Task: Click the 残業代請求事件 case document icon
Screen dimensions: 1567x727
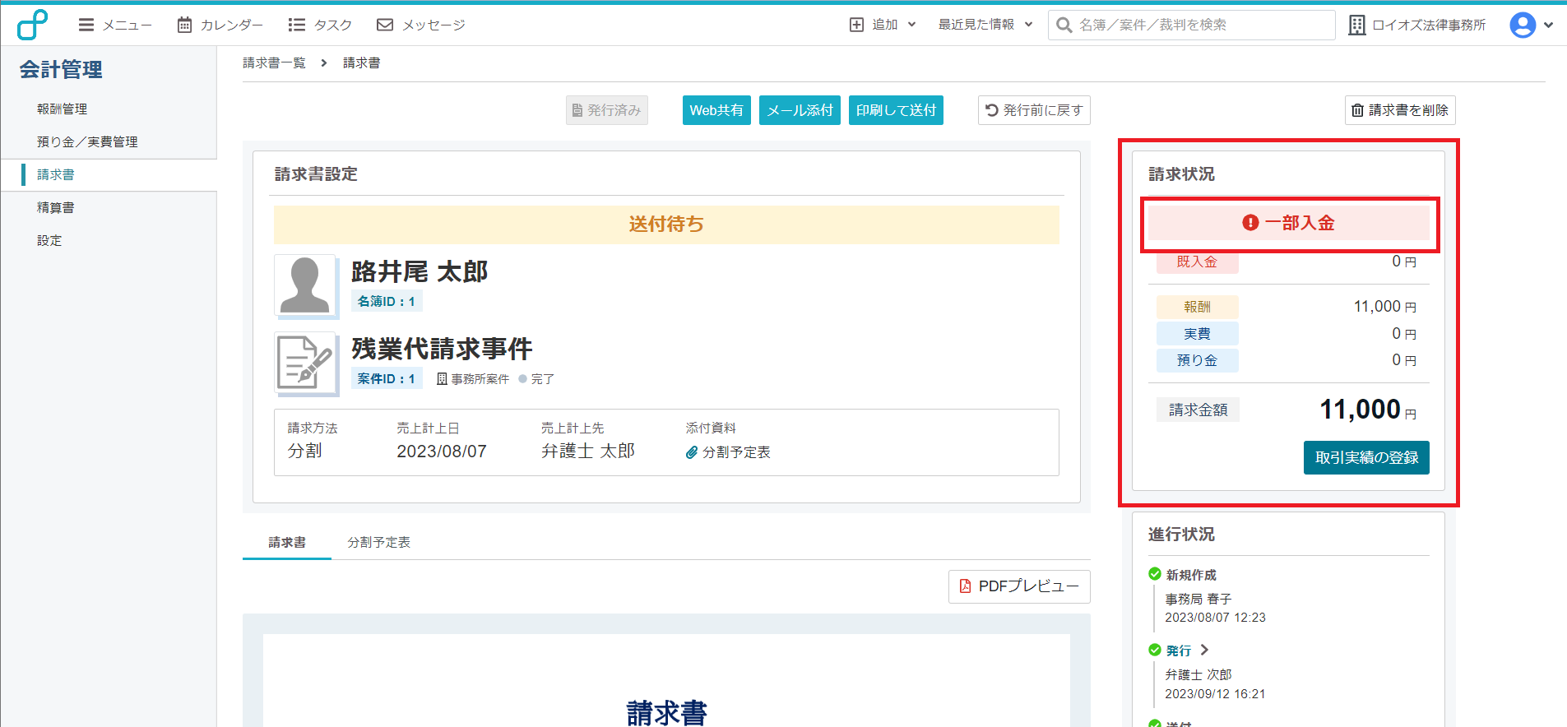Action: [x=305, y=363]
